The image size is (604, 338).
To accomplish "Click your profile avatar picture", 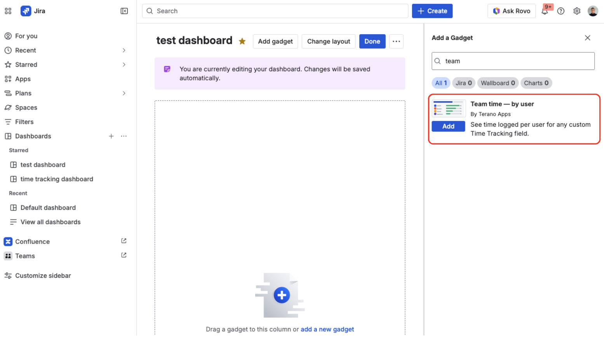I will (593, 11).
